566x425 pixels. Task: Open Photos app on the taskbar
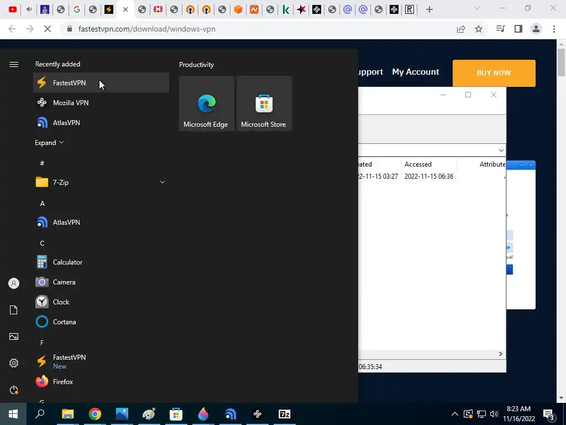pyautogui.click(x=122, y=414)
